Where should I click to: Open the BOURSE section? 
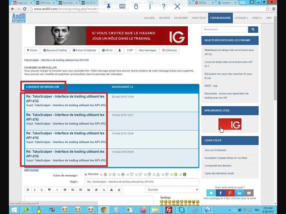165,18
